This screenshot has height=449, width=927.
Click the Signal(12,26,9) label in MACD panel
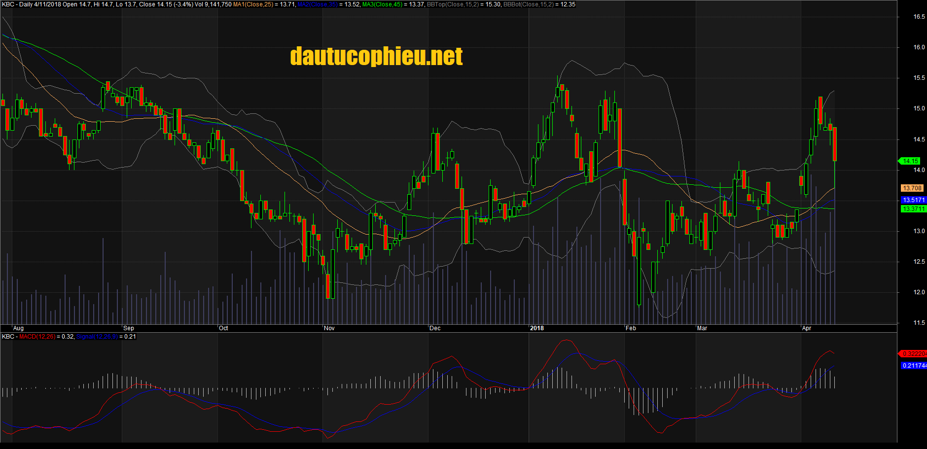click(98, 337)
